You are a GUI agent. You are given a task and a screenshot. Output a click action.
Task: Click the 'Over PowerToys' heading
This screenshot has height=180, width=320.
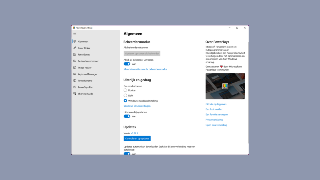coord(217,42)
